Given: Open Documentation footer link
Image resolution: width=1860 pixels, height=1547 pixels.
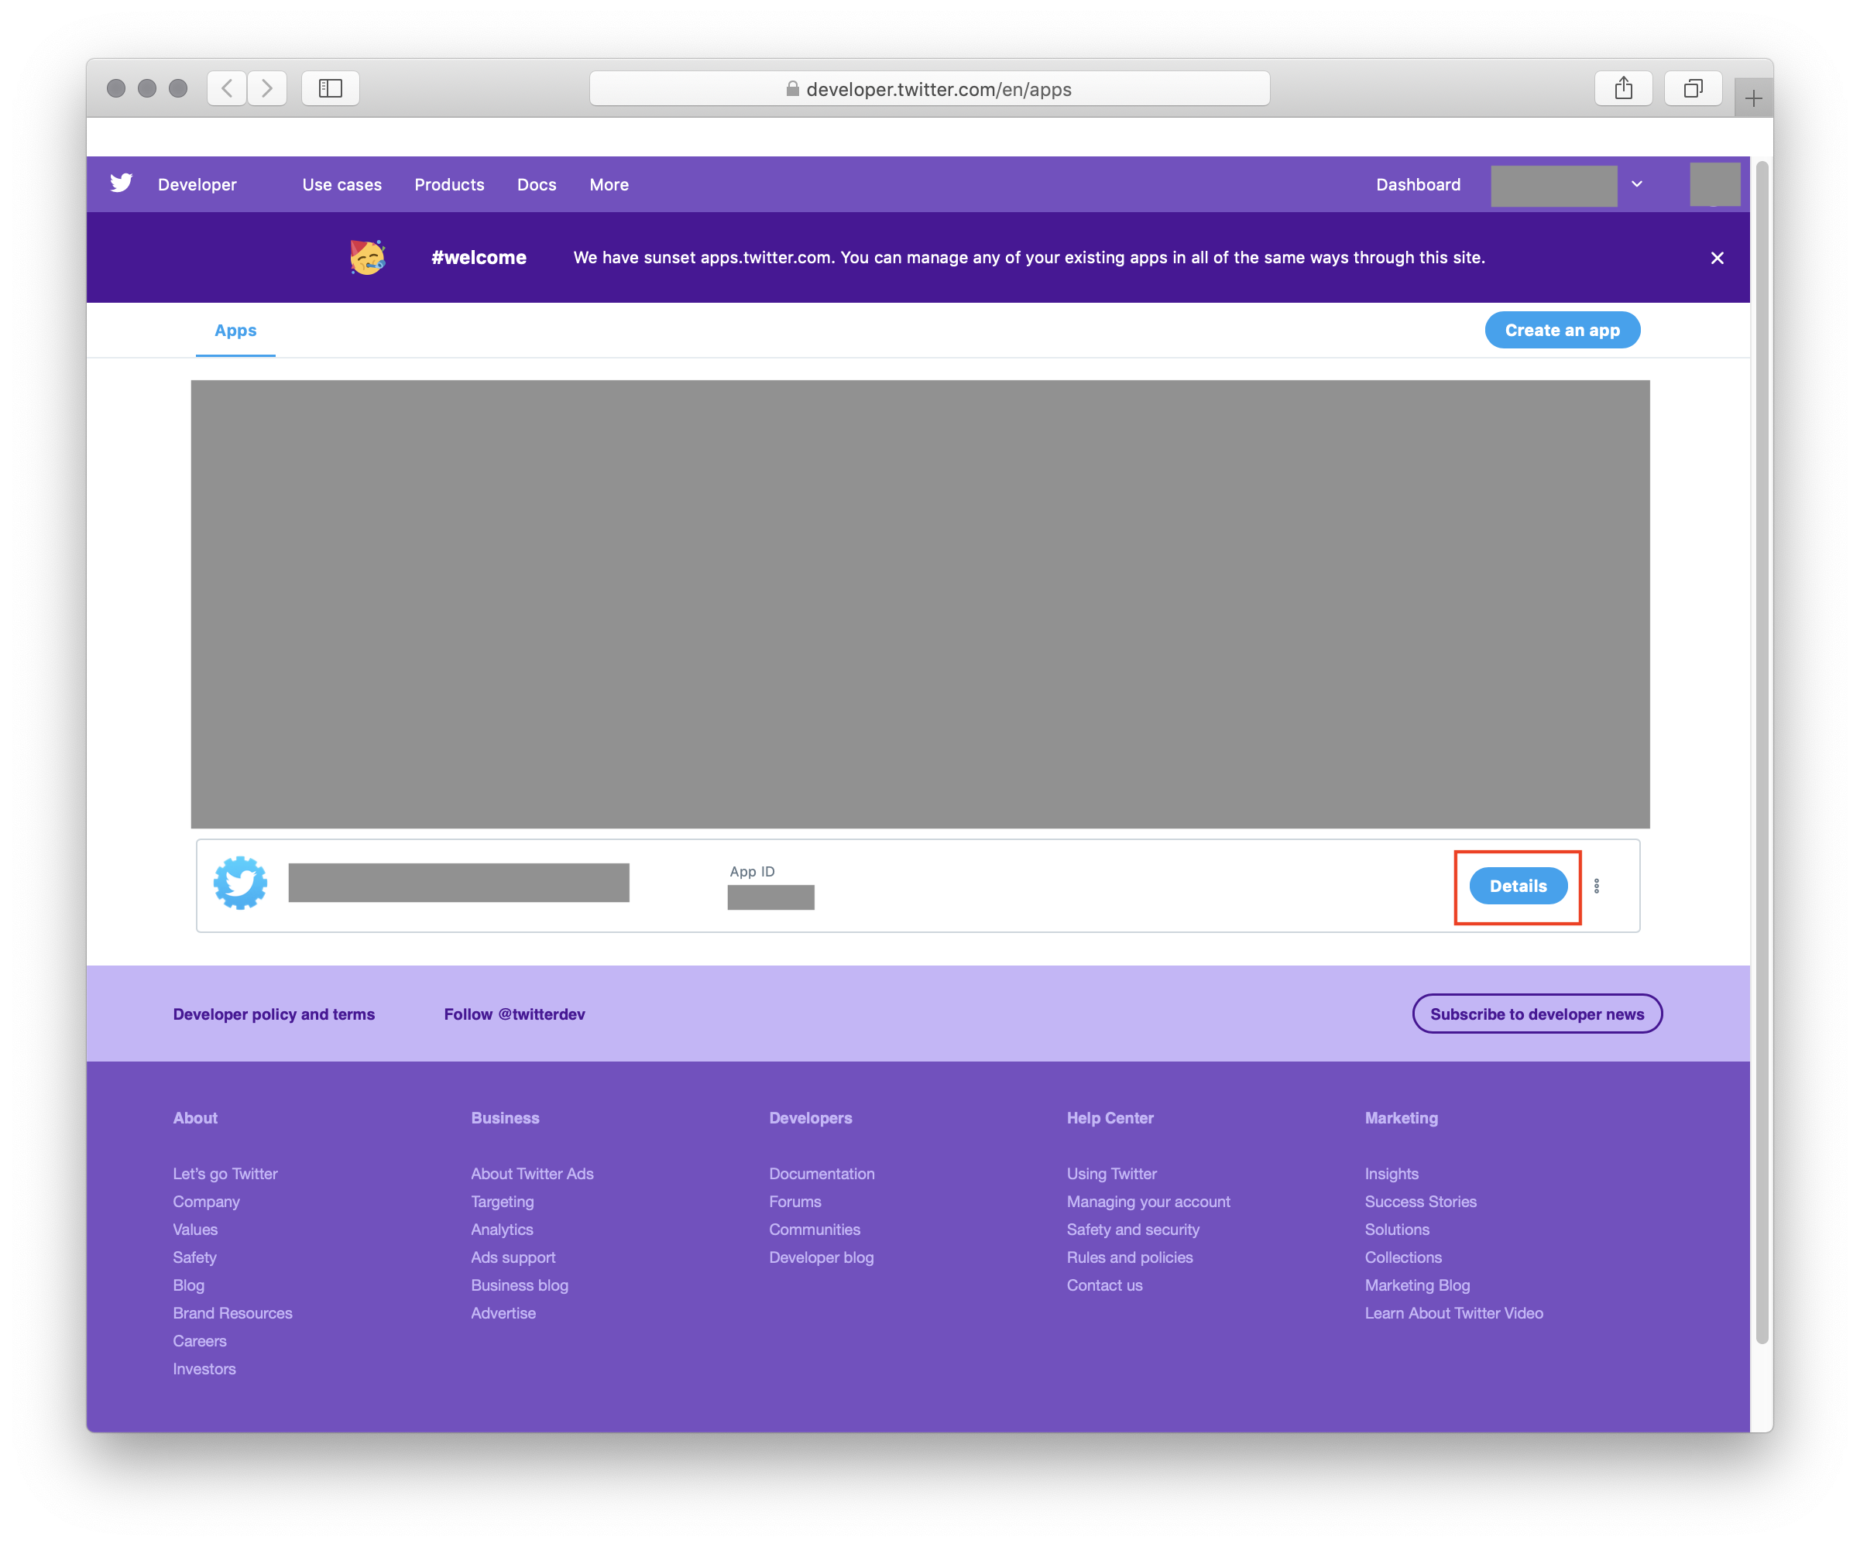Looking at the screenshot, I should (821, 1173).
